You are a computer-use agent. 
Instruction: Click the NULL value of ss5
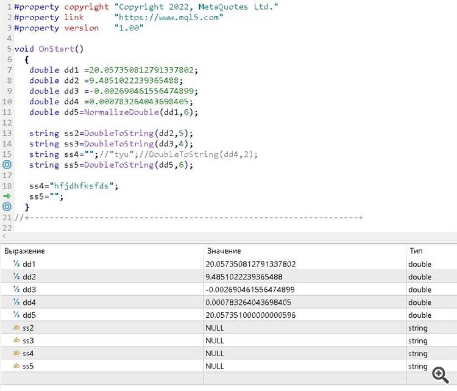(x=215, y=366)
